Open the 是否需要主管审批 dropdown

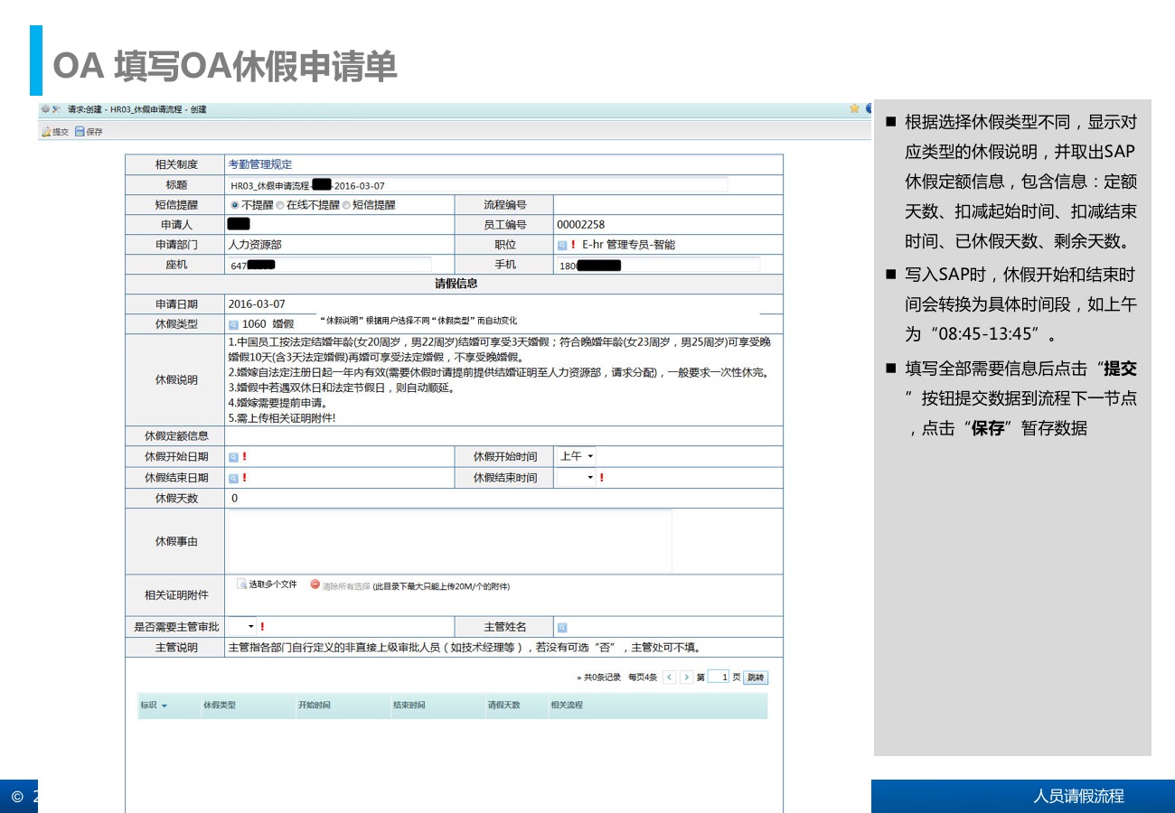point(241,626)
